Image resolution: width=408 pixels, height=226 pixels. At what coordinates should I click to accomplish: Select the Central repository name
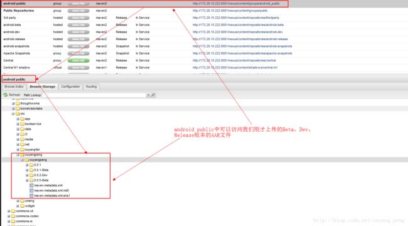(8, 60)
